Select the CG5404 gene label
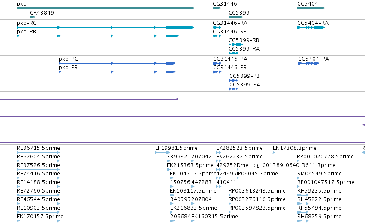The width and height of the screenshot is (365, 223). [308, 4]
